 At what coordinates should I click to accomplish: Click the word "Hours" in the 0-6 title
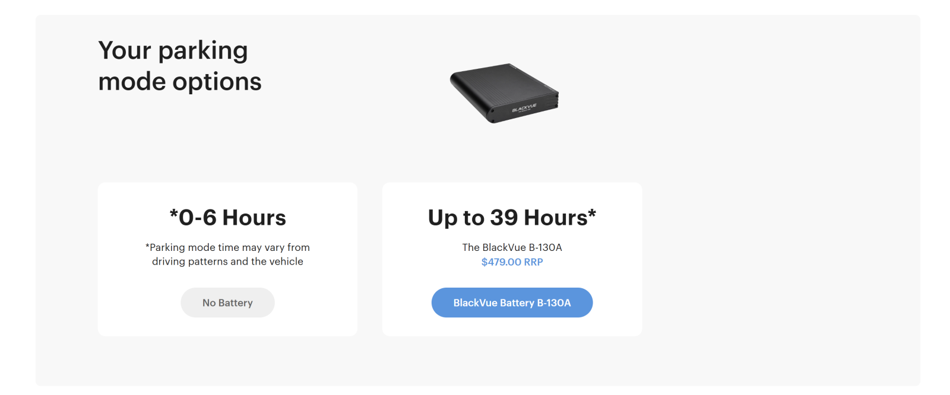coord(254,218)
